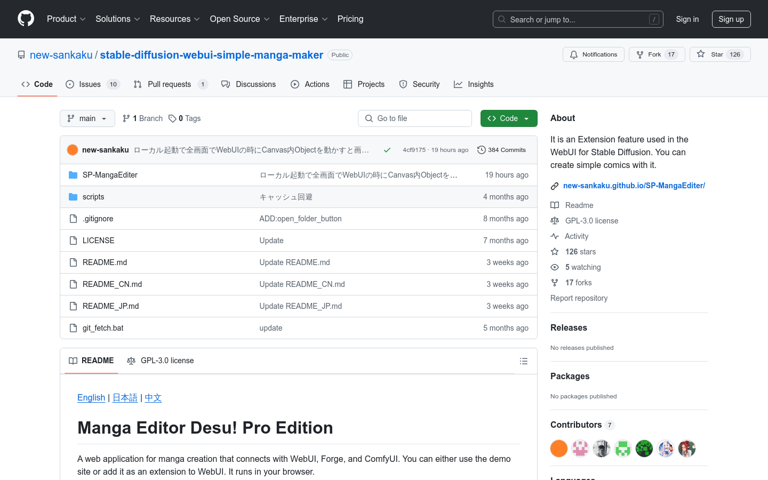This screenshot has width=768, height=480.
Task: Open new-sankaku.github.io/SP-MangaEditer website link
Action: tap(634, 186)
